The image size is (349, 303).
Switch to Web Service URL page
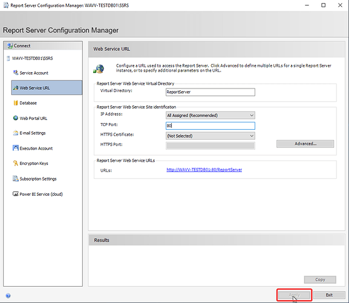click(47, 88)
